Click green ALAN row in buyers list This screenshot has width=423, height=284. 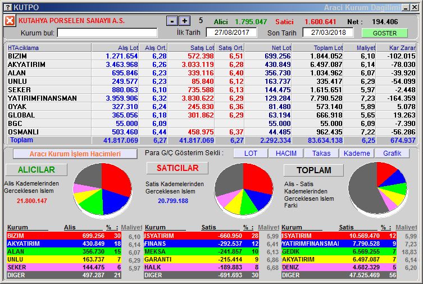[x=64, y=251]
